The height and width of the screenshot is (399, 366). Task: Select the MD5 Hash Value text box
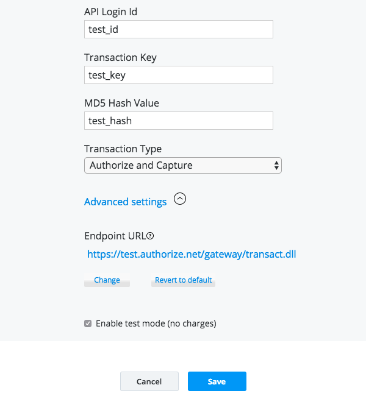178,121
